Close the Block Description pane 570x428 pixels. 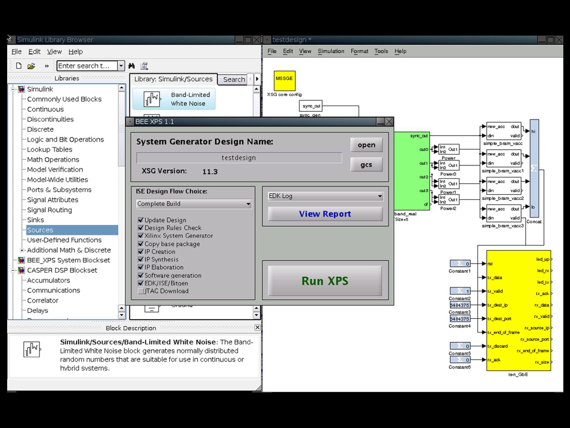pyautogui.click(x=257, y=328)
